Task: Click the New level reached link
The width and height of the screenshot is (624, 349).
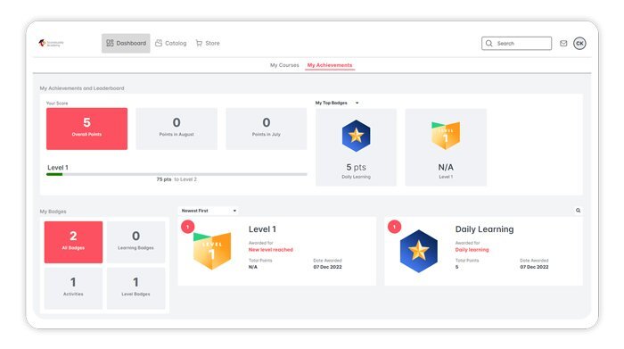Action: click(271, 250)
